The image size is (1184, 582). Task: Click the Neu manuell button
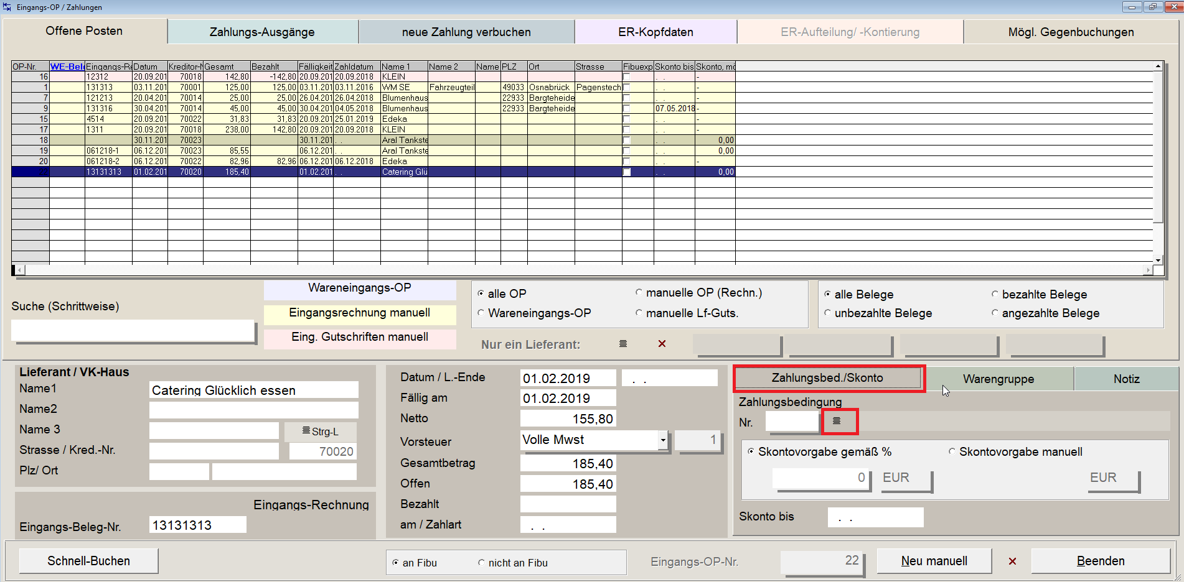(934, 561)
